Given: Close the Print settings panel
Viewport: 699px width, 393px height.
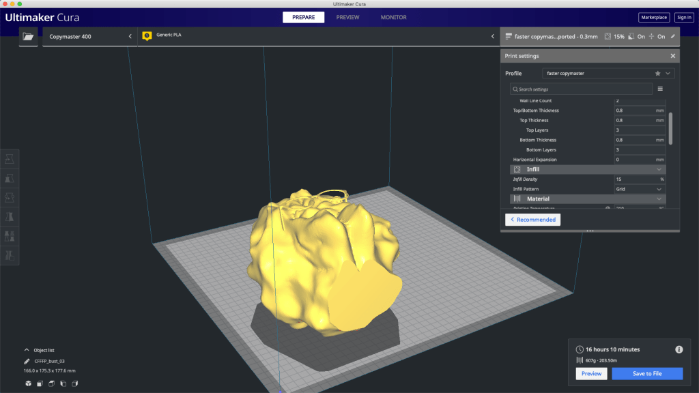Looking at the screenshot, I should [672, 56].
